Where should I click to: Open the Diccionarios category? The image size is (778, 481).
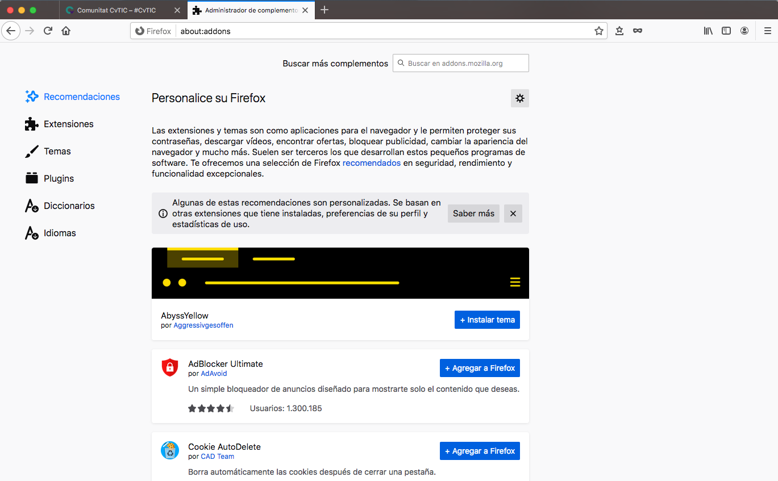coord(60,206)
